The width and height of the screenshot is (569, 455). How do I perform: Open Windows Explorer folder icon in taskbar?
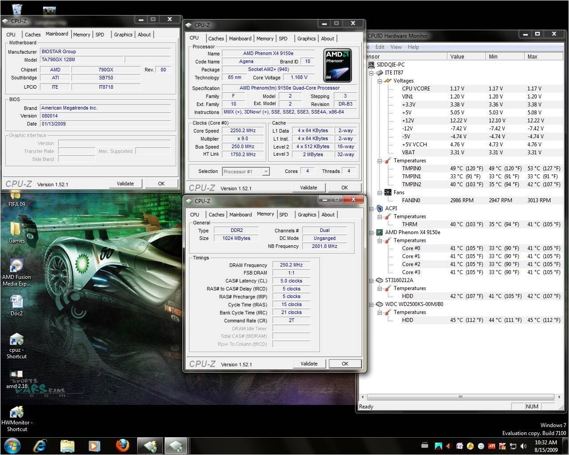67,445
